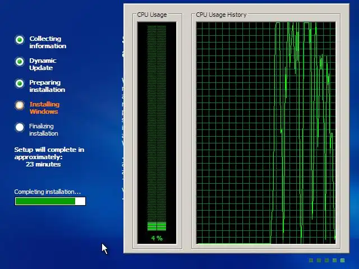Click the orange 'Installing Windows' text

(44, 108)
